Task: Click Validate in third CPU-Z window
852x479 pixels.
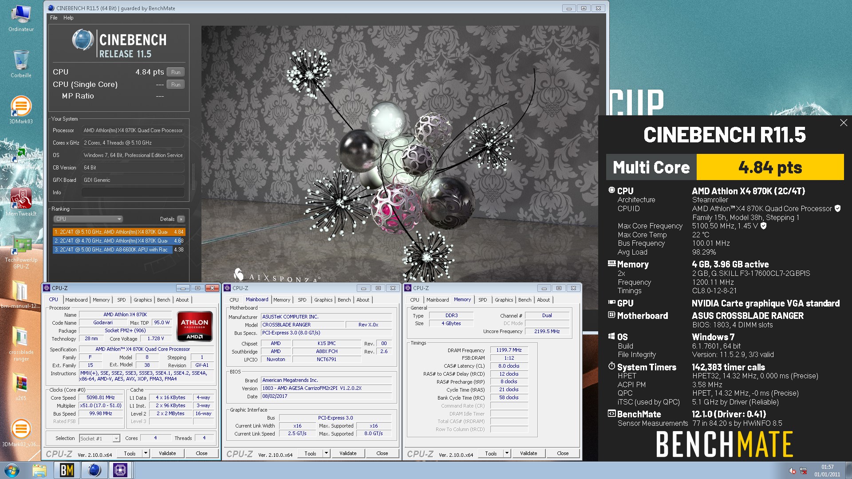Action: pyautogui.click(x=529, y=453)
